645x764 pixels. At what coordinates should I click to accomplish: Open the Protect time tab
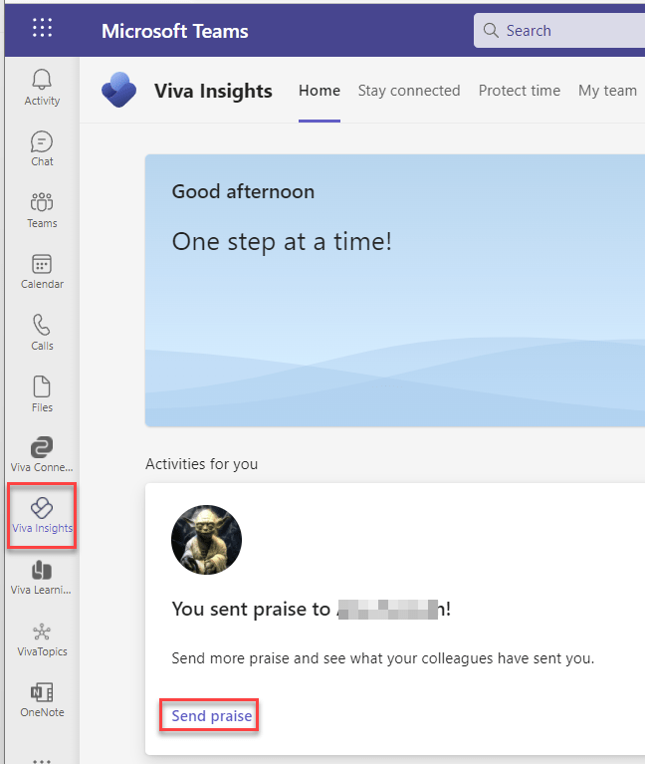click(520, 91)
